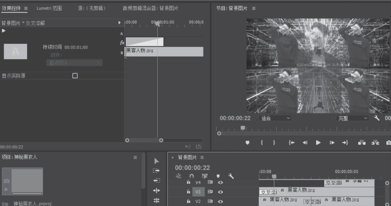Toggle timeline snap magnet icon
The width and height of the screenshot is (391, 206).
click(x=191, y=176)
